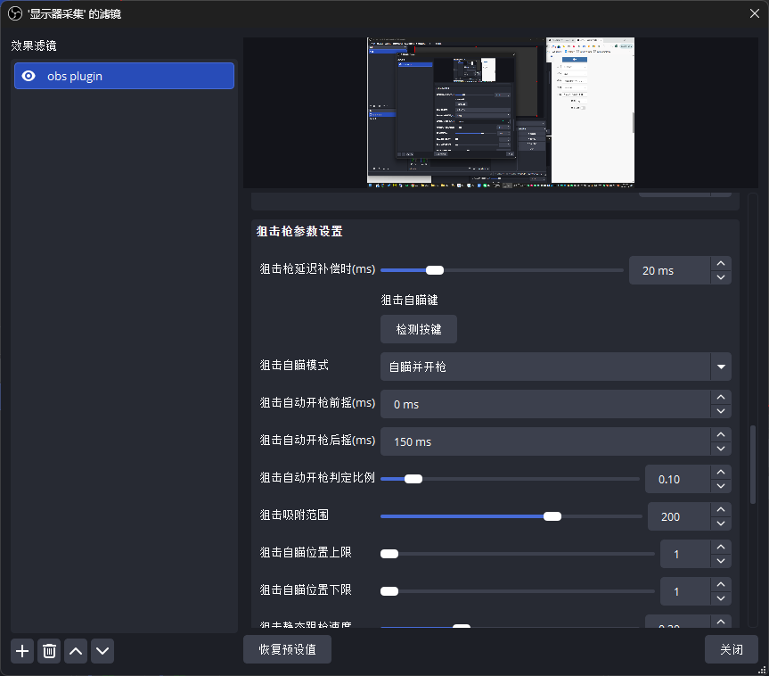Increase 狙击自动开枪前摇 value with up arrow
Viewport: 769px width, 676px height.
(x=721, y=397)
